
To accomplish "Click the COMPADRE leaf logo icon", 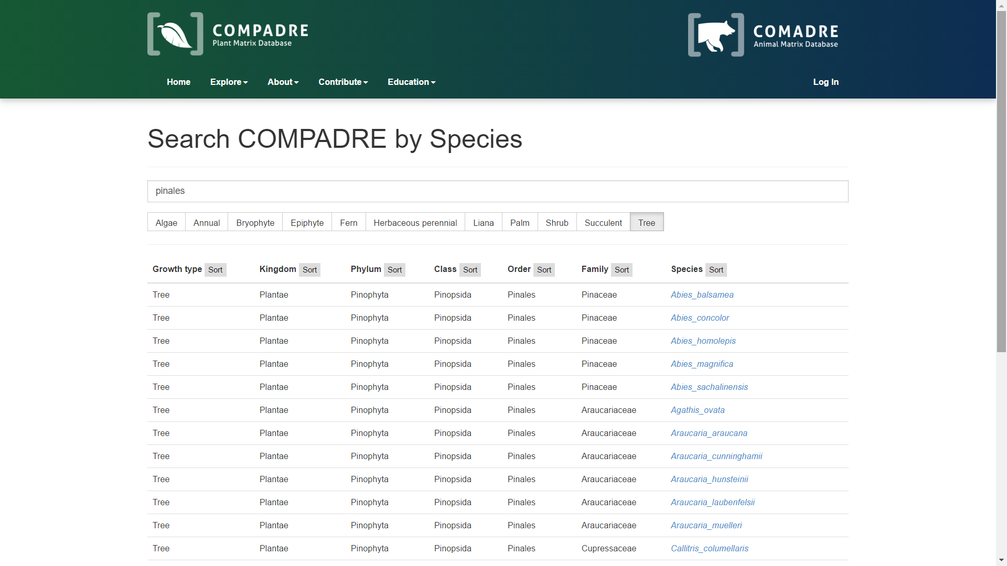I will [175, 34].
